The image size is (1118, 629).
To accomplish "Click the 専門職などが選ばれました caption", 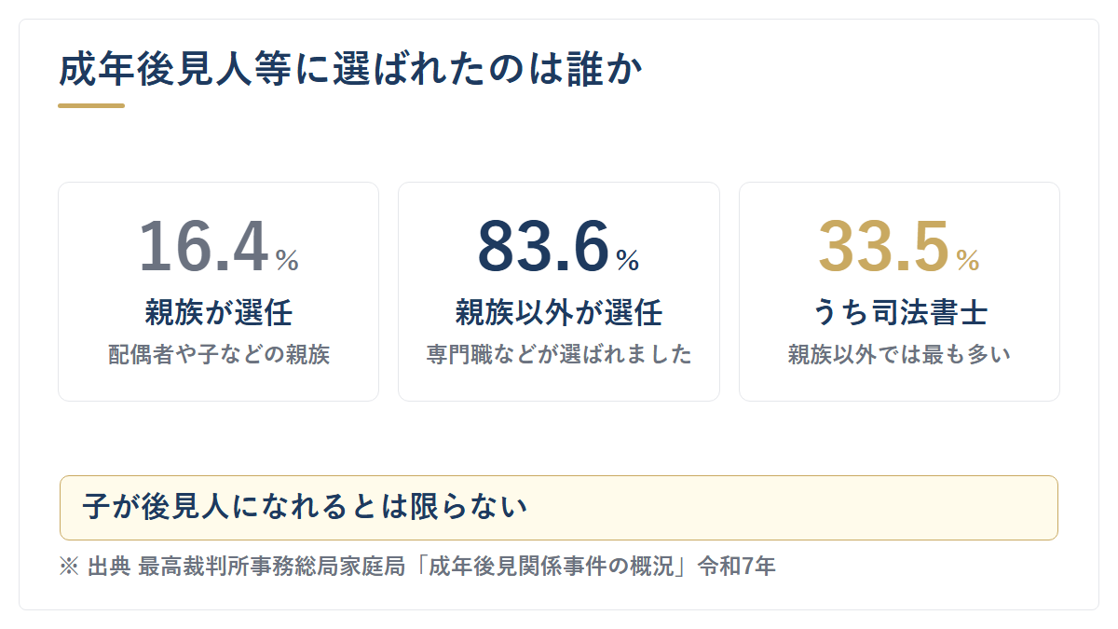I will [559, 355].
